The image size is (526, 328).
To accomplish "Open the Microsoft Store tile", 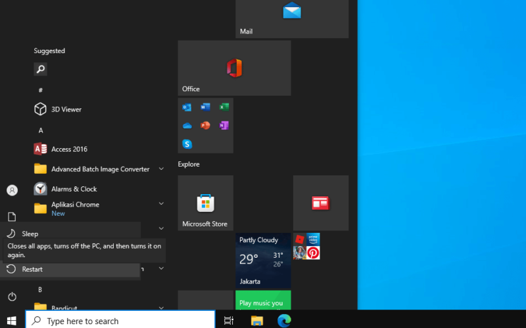I will click(x=206, y=203).
